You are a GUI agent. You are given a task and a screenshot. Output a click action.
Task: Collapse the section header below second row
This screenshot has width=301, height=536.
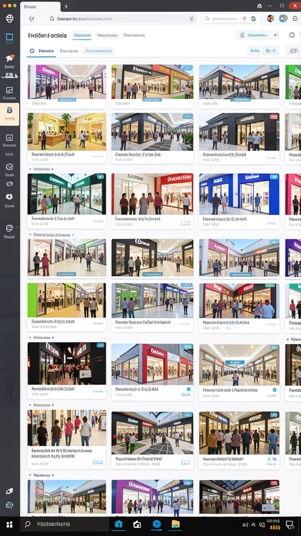[41, 169]
